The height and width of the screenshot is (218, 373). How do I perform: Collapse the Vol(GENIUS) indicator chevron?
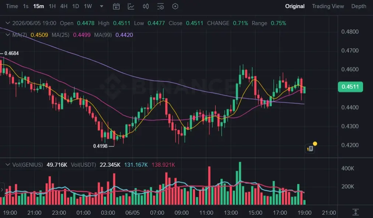[8, 165]
